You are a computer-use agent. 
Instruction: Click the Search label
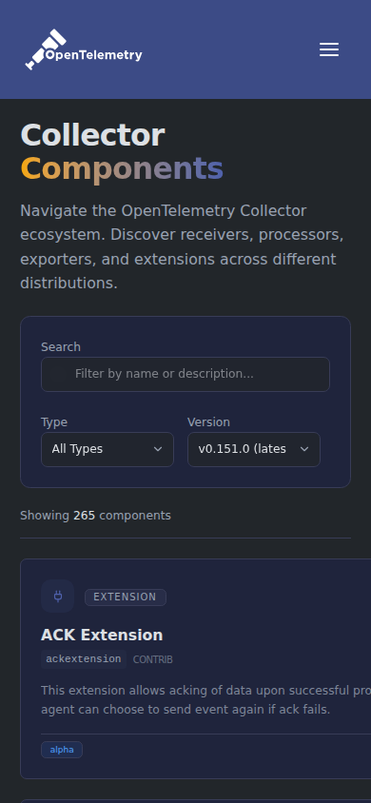tap(61, 347)
